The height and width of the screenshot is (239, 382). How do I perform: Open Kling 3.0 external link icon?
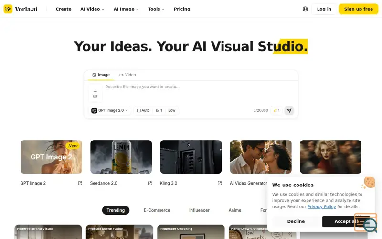[x=220, y=183]
